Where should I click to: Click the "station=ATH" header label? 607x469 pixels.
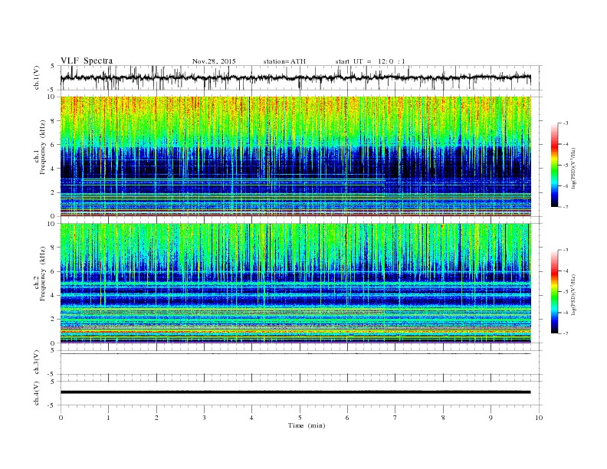284,61
